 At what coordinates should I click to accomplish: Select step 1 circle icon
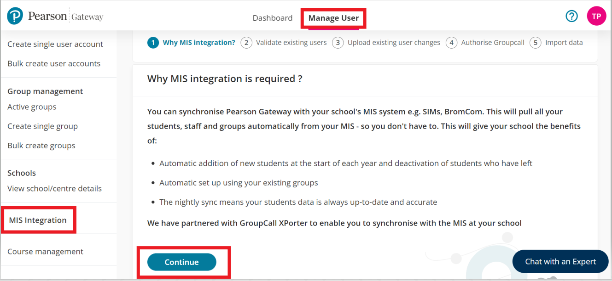[153, 43]
